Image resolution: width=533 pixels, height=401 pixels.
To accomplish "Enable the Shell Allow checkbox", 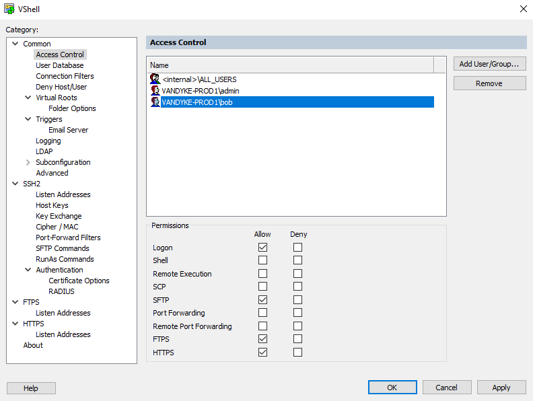I will 262,260.
